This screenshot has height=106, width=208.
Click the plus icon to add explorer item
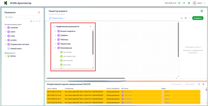[34, 21]
